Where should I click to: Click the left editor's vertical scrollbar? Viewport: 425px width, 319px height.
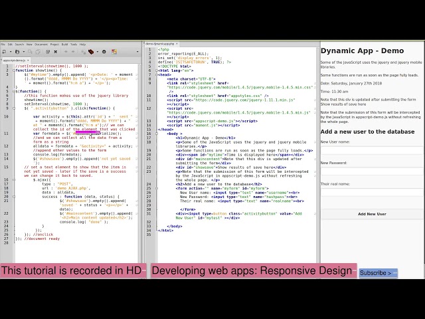pos(140,163)
